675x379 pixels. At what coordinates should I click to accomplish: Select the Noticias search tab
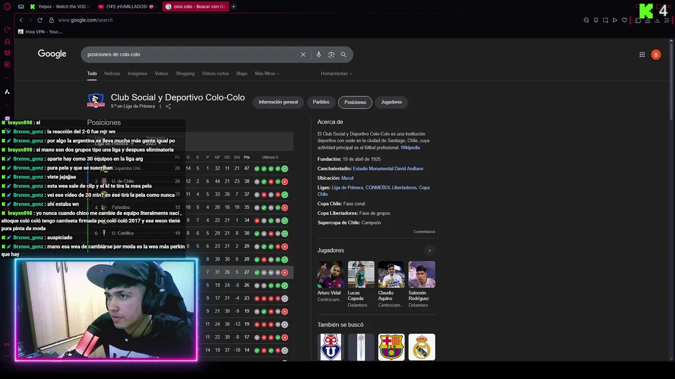(112, 74)
